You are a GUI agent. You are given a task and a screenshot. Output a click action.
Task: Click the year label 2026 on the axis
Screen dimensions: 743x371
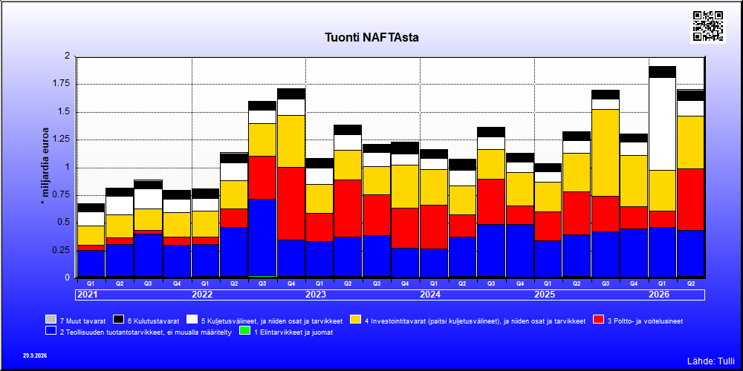(659, 295)
